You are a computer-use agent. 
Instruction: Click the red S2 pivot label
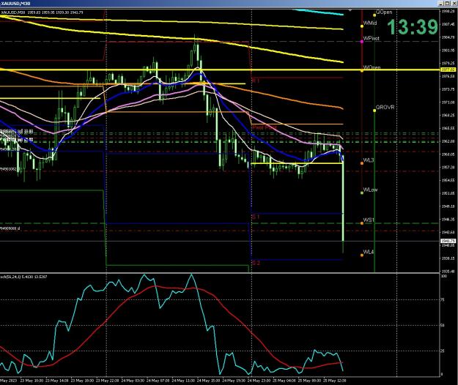[256, 263]
